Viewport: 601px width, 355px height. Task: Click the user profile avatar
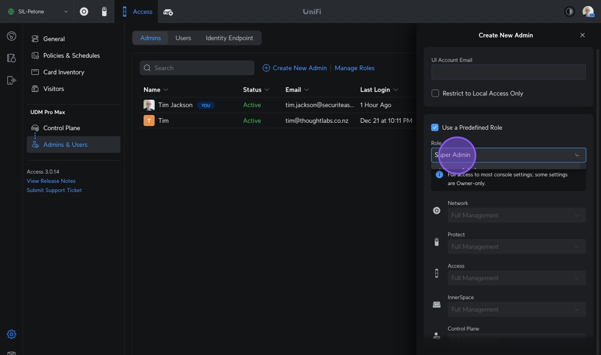pos(588,11)
